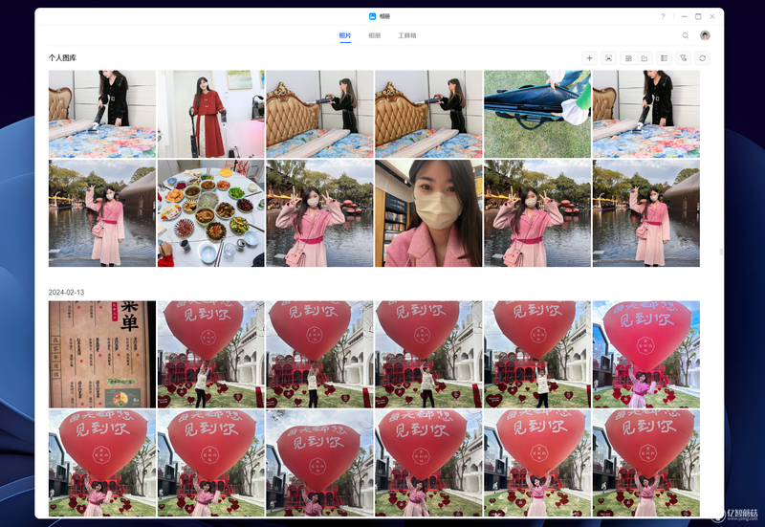Open the dinner table food photo
The width and height of the screenshot is (765, 527).
pyautogui.click(x=210, y=213)
